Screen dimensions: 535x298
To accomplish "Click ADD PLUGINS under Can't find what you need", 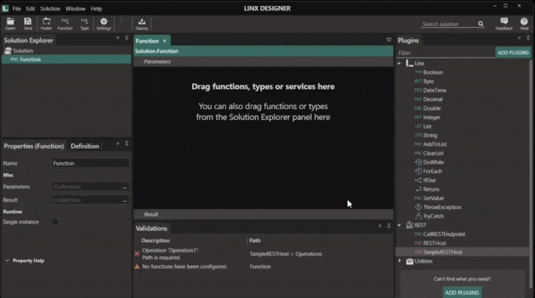I will point(462,293).
